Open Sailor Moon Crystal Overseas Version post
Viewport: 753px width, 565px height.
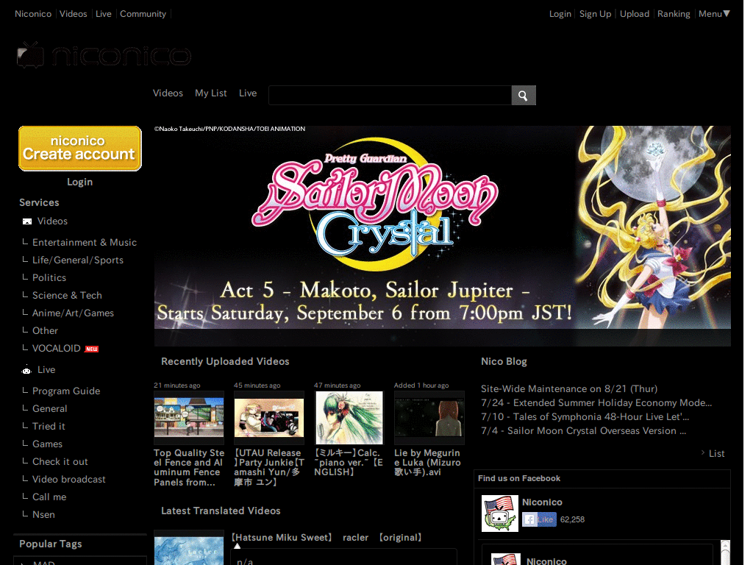(583, 430)
